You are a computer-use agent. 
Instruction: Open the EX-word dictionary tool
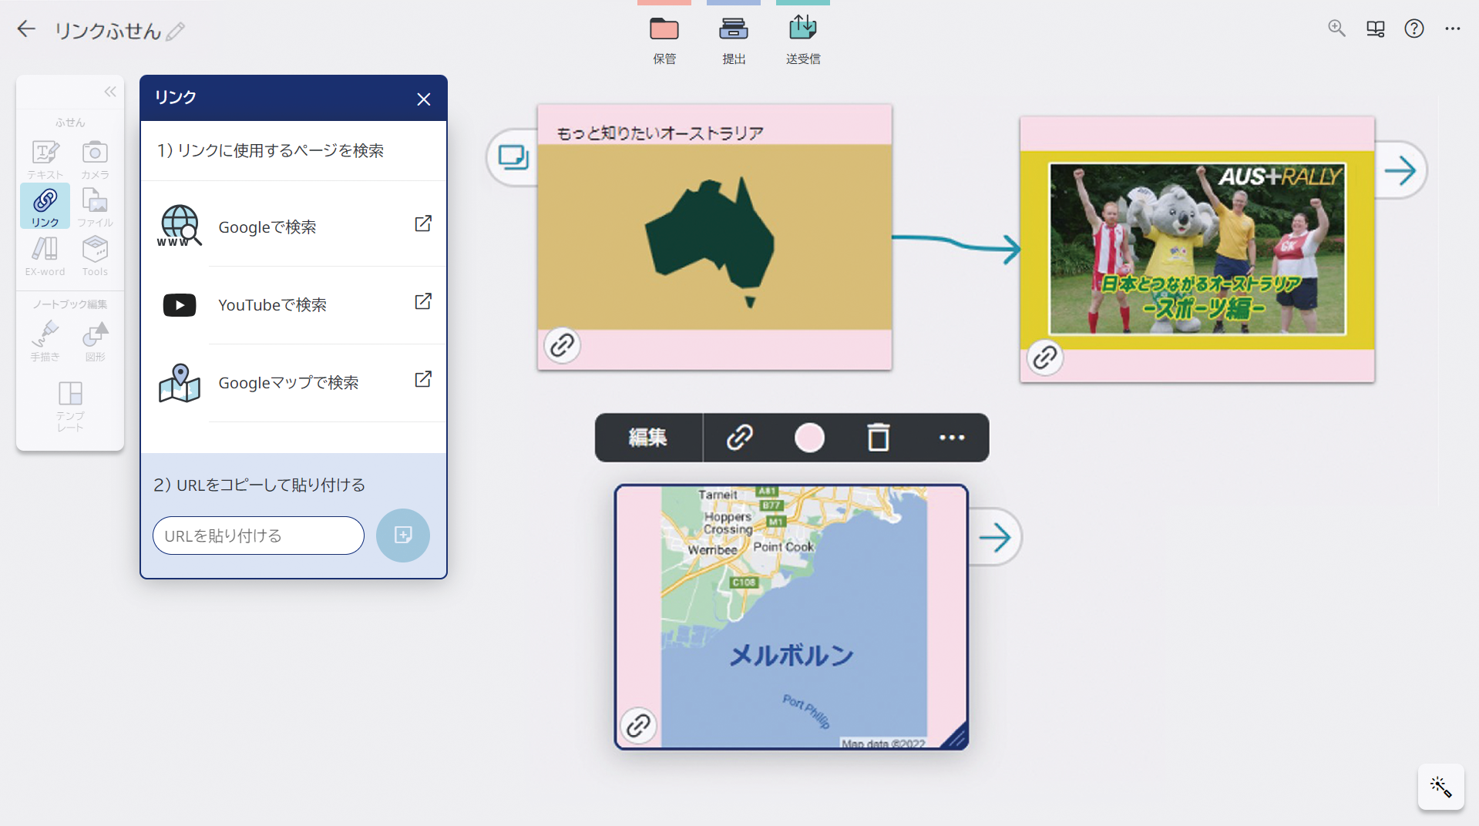point(45,255)
